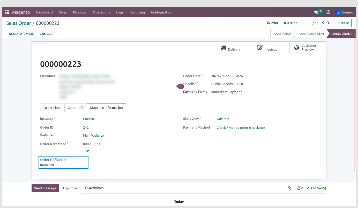Open Customer Preview globe icon
The width and height of the screenshot is (358, 208).
pyautogui.click(x=297, y=48)
